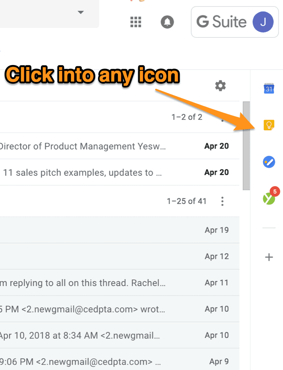Click the plus icon to get add-ons
This screenshot has height=370, width=283.
click(x=269, y=257)
